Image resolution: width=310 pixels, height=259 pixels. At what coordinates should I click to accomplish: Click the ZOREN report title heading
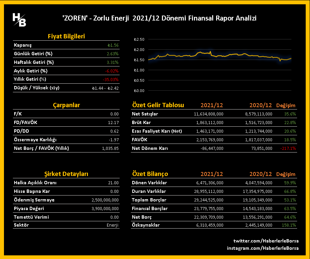click(x=159, y=18)
